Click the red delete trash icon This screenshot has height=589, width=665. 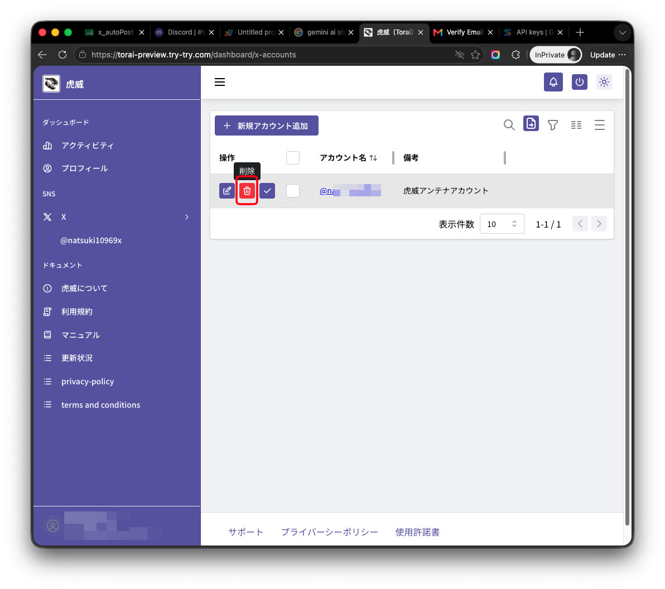coord(247,191)
